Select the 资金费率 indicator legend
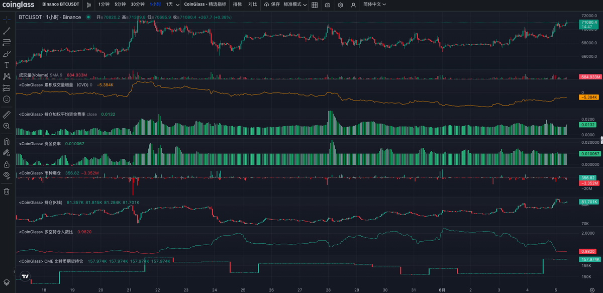The width and height of the screenshot is (603, 293). point(40,144)
